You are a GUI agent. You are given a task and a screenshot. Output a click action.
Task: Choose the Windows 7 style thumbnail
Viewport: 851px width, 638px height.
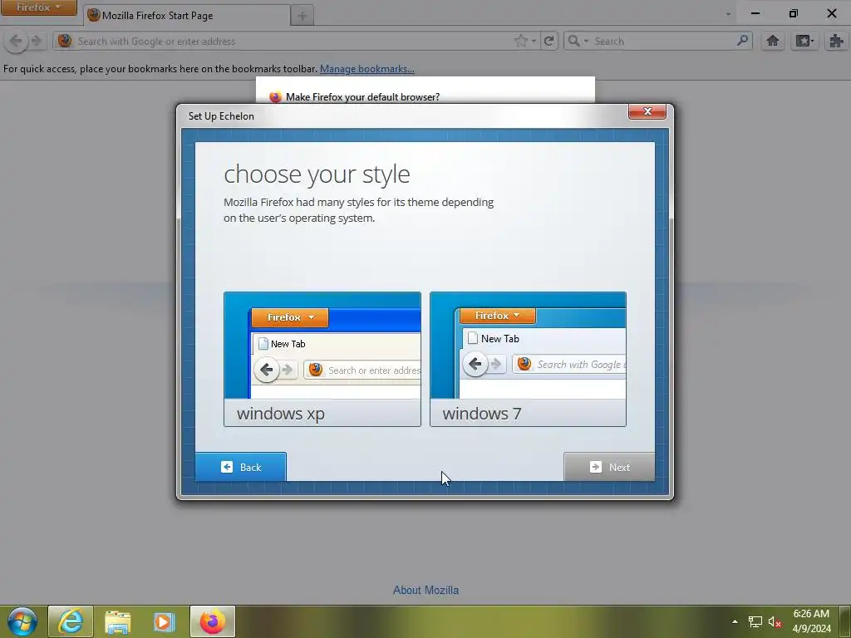[528, 359]
